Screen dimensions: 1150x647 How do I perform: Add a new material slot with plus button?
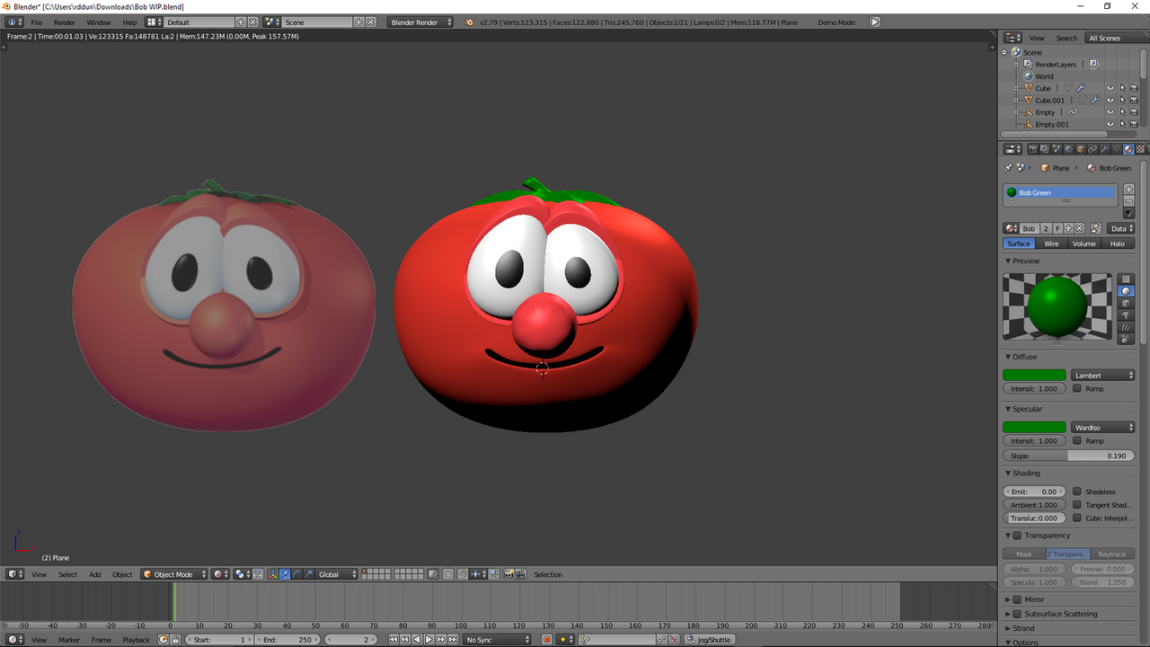(1129, 190)
